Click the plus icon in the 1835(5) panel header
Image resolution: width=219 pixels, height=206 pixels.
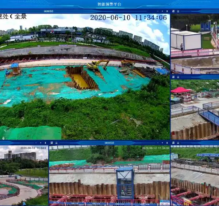(162, 11)
